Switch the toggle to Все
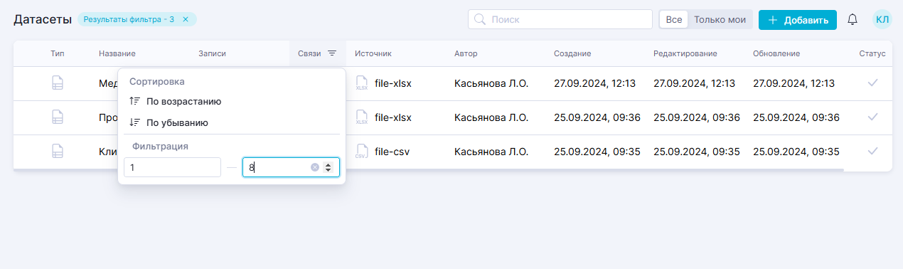The width and height of the screenshot is (903, 269). click(x=673, y=20)
